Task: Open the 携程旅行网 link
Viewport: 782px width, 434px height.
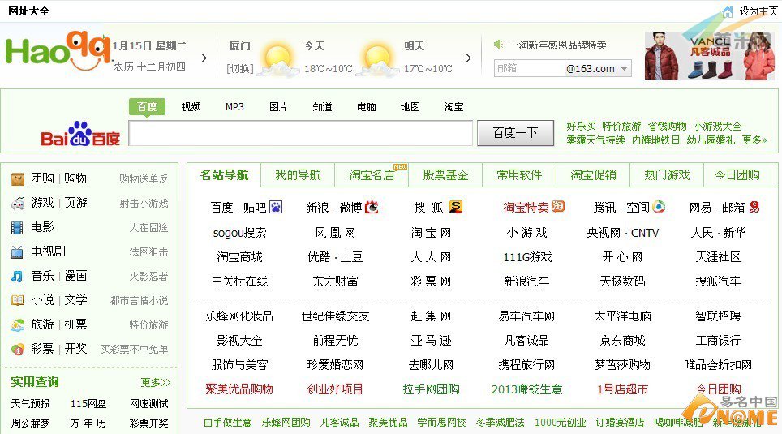Action: [526, 365]
